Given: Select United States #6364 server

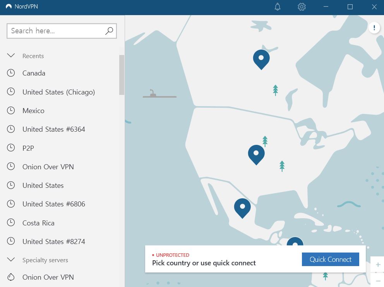Looking at the screenshot, I should [54, 129].
